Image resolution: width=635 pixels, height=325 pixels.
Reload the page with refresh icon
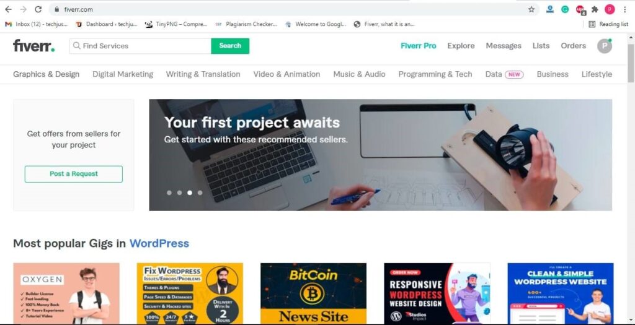coord(38,9)
